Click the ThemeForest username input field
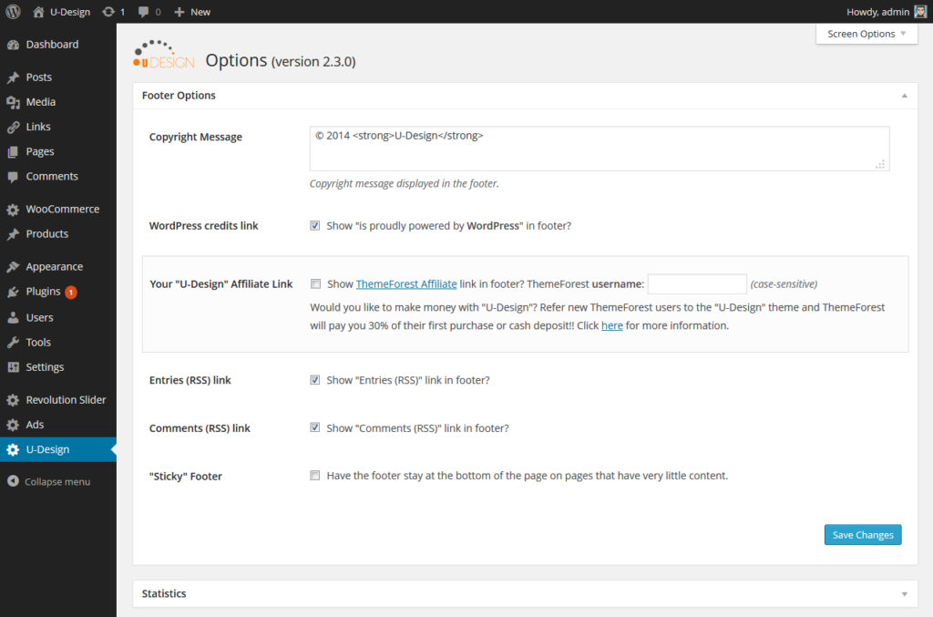The image size is (933, 617). click(697, 283)
